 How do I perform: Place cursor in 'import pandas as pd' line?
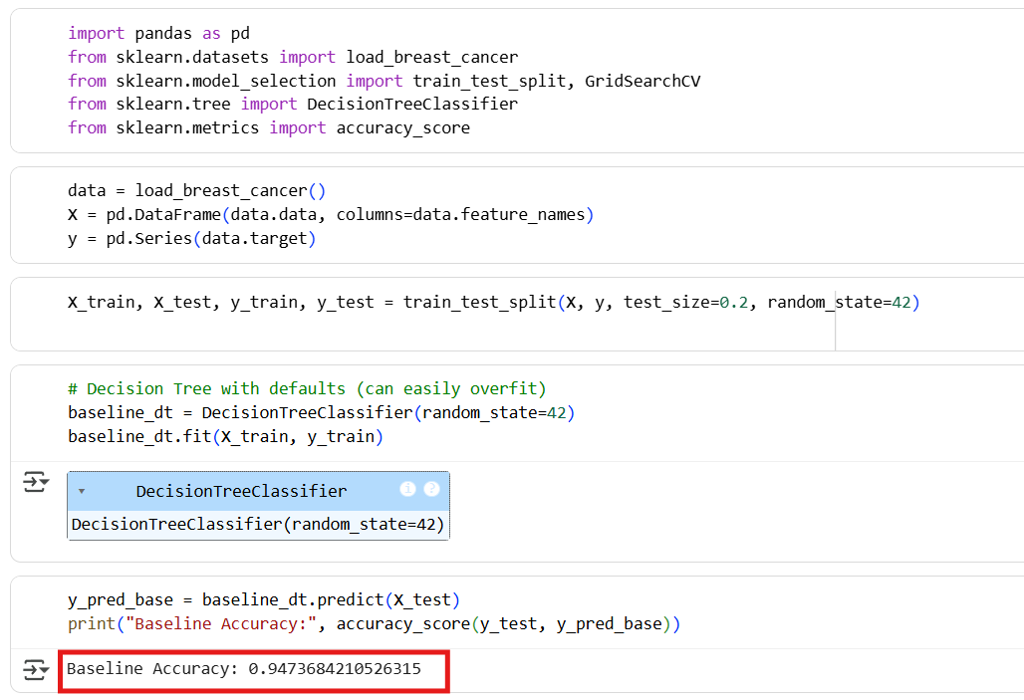158,33
